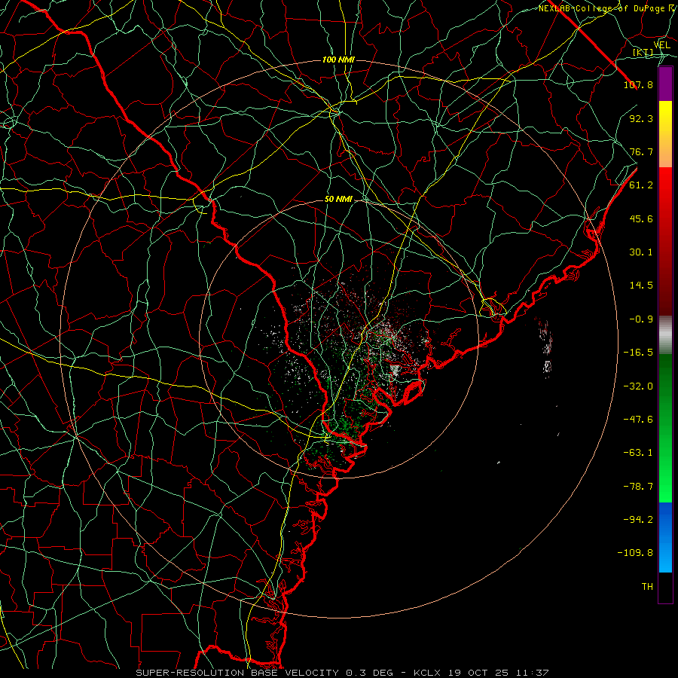Screen dimensions: 678x678
Task: Click the -32.0 velocity scale value
Action: 638,386
